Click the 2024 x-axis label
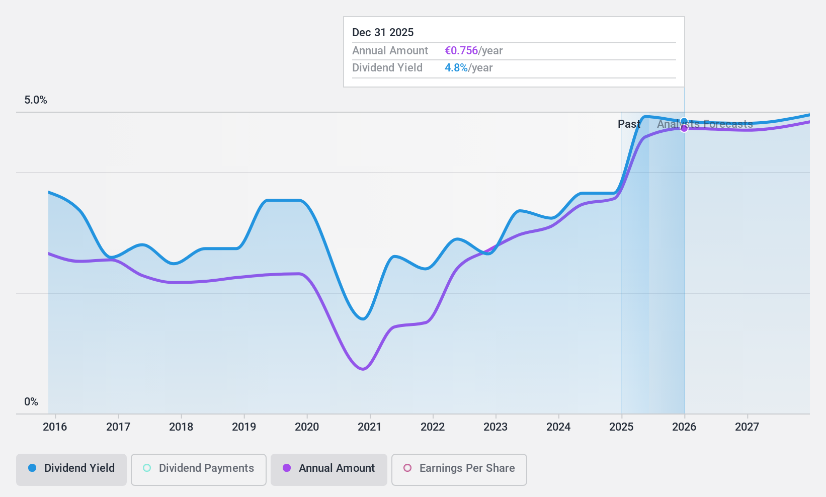Image resolution: width=826 pixels, height=497 pixels. tap(558, 427)
